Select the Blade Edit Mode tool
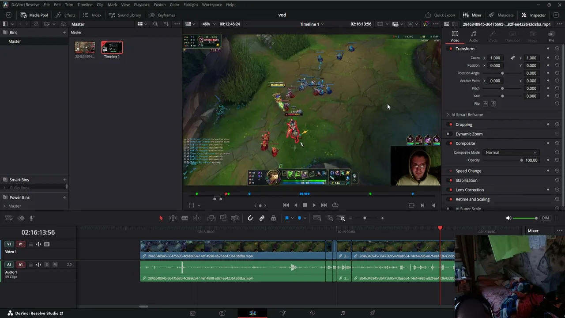 click(x=185, y=218)
